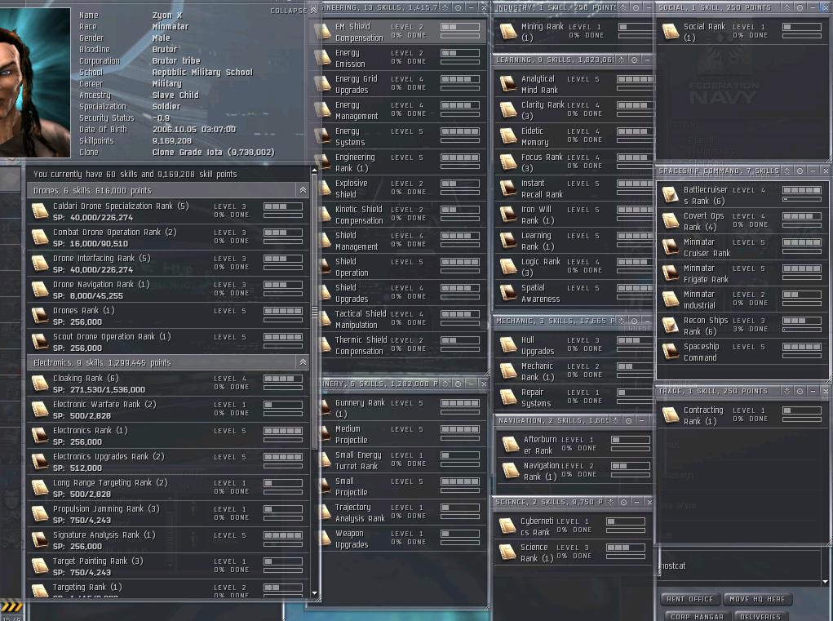Click the Cloaking skill book icon
This screenshot has width=833, height=621.
pyautogui.click(x=40, y=384)
